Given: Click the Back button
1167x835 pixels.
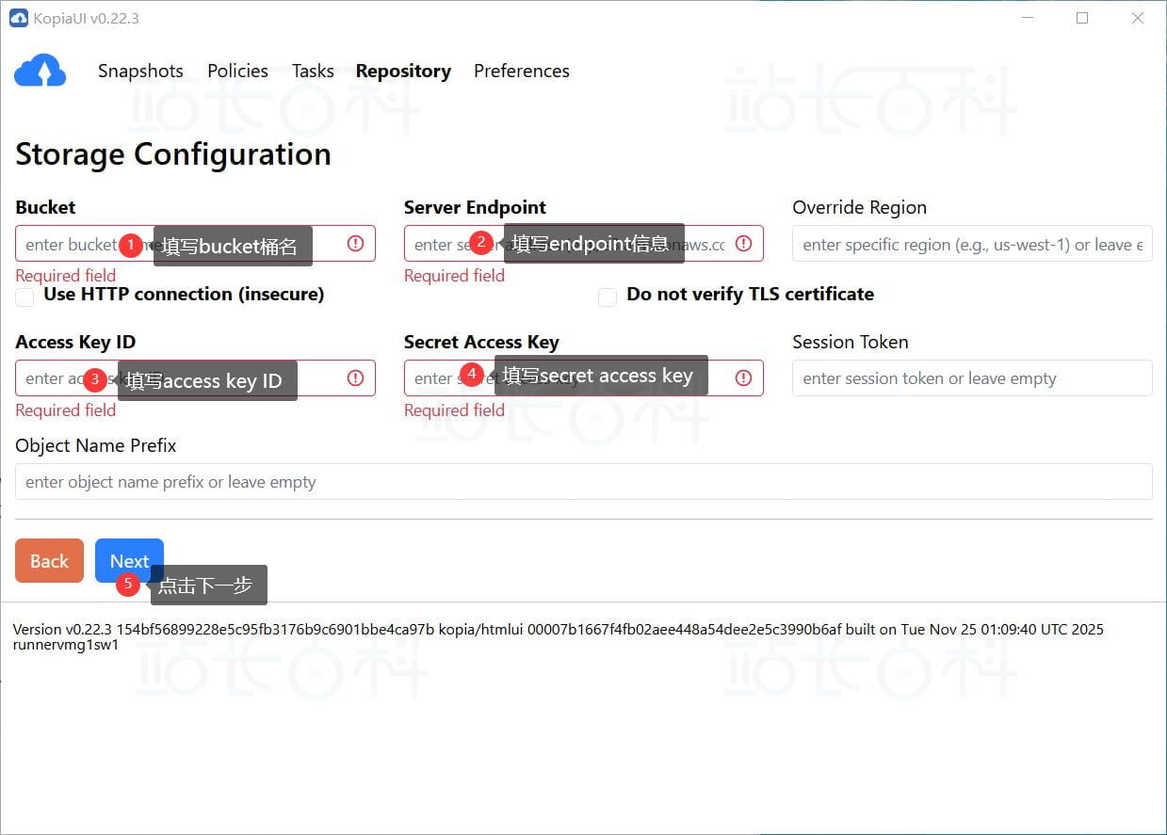Looking at the screenshot, I should click(x=49, y=561).
